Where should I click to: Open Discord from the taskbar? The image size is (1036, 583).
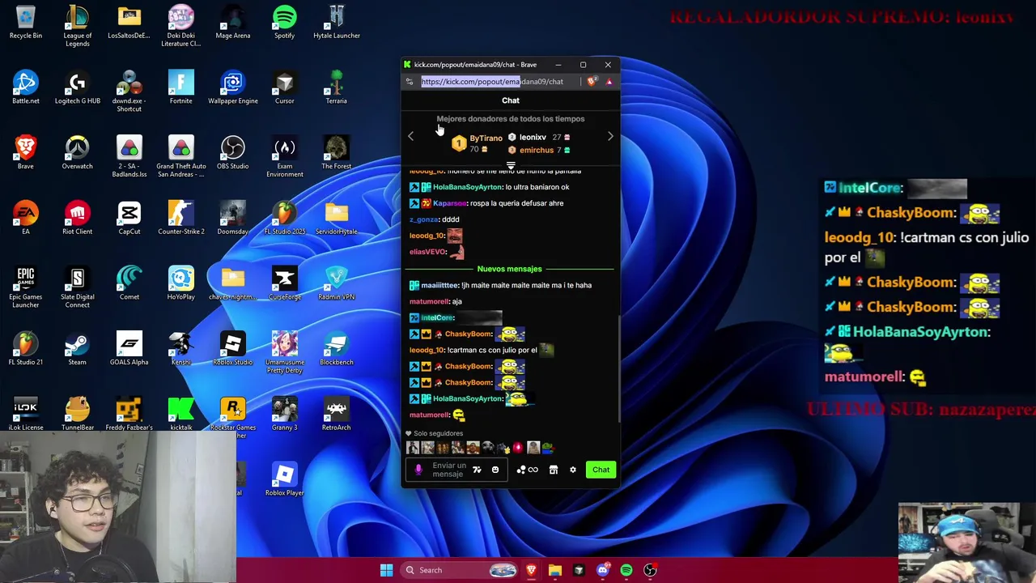[x=602, y=570]
